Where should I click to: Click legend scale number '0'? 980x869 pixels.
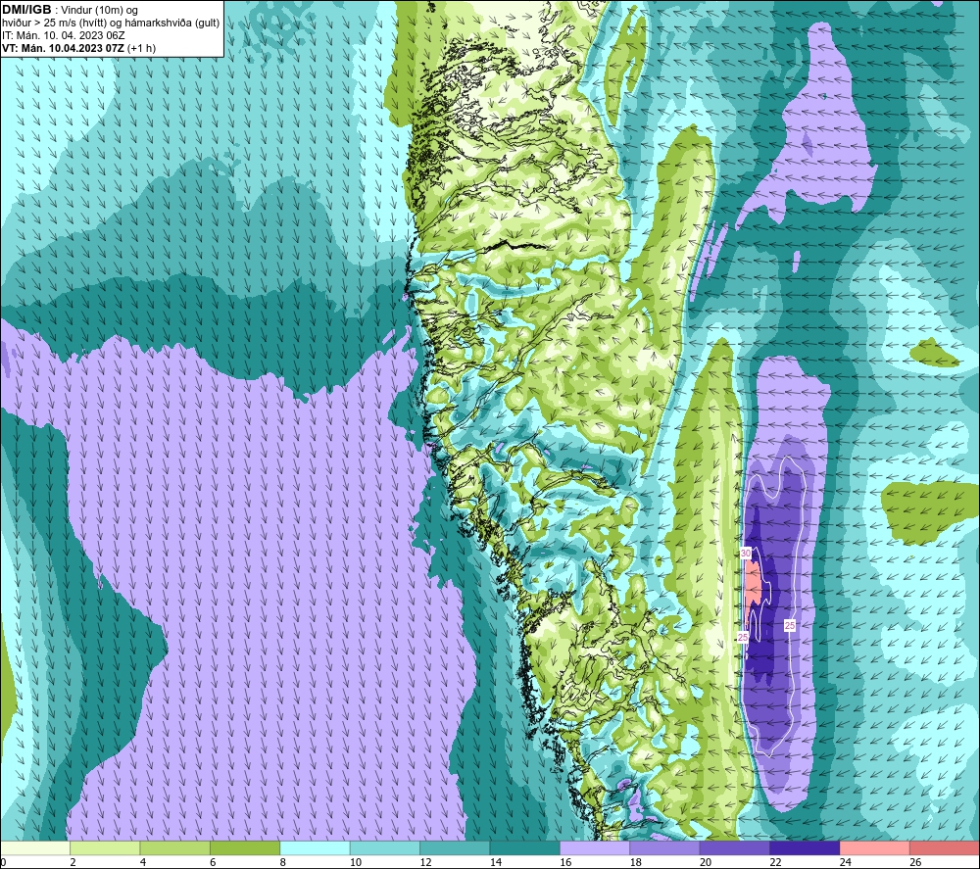coord(3,862)
